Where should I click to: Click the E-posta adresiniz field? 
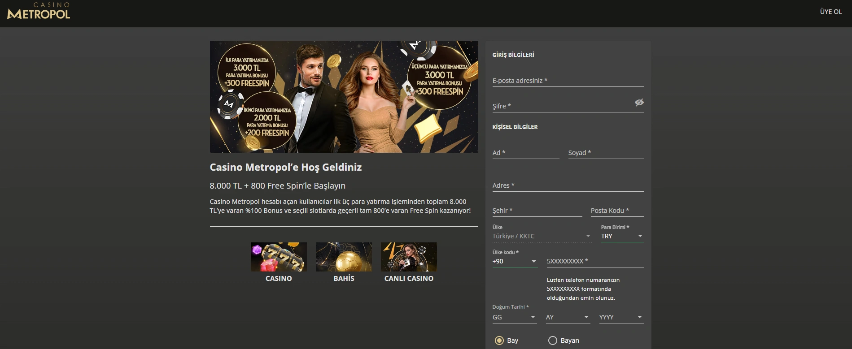[568, 81]
